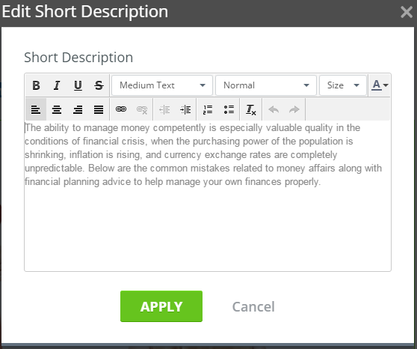Remove formatting with Tx icon
Screen dimensions: 417x349
point(251,109)
